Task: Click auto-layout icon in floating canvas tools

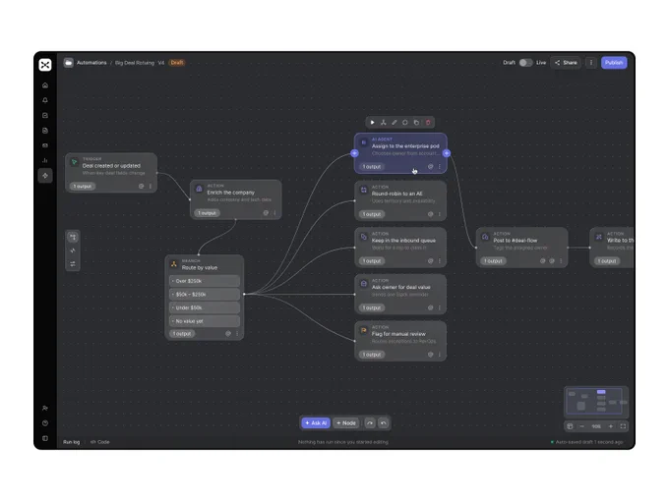Action: (x=73, y=237)
